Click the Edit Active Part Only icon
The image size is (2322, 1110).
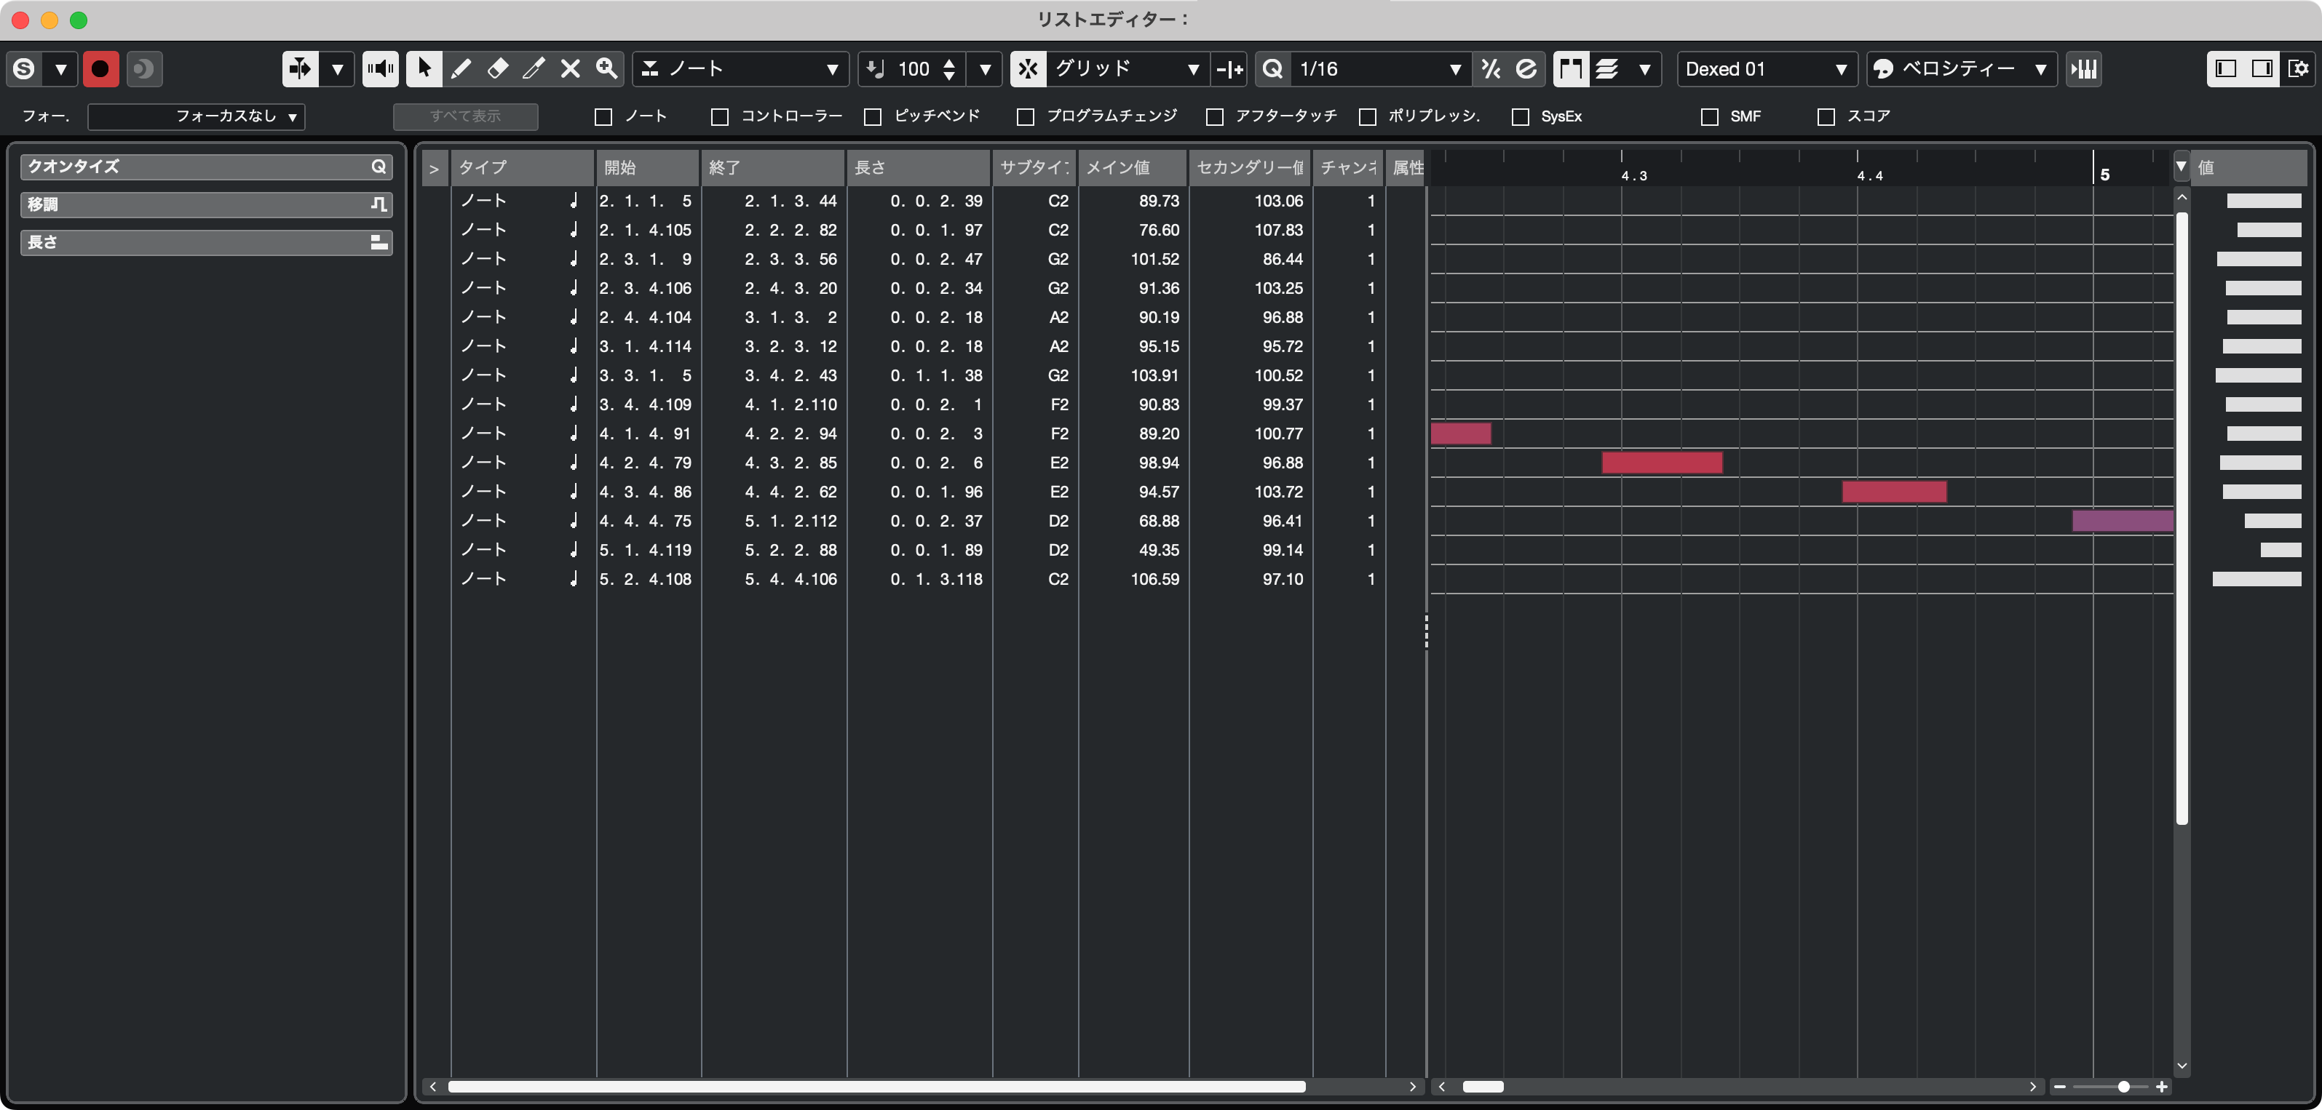1607,68
